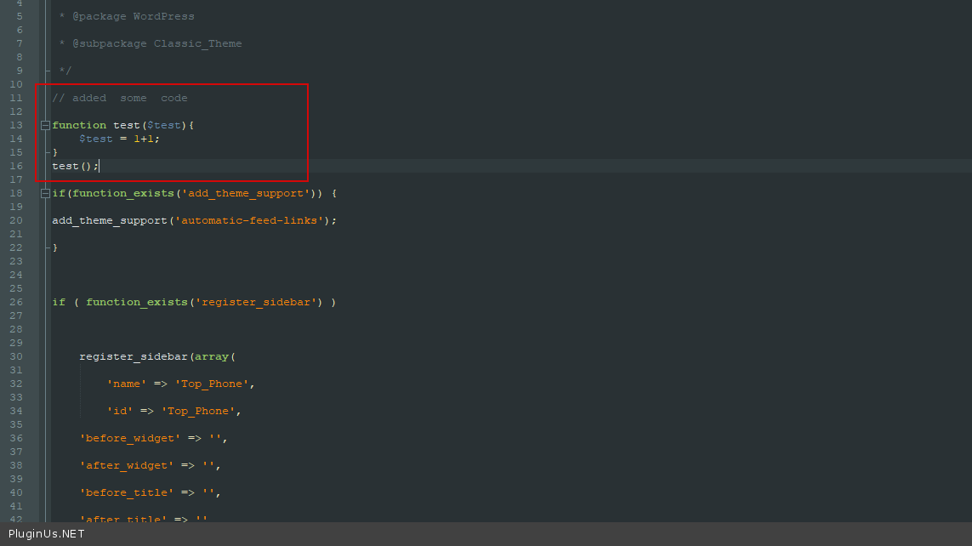Click the '// added some code' comment
This screenshot has height=546, width=972.
click(x=120, y=98)
